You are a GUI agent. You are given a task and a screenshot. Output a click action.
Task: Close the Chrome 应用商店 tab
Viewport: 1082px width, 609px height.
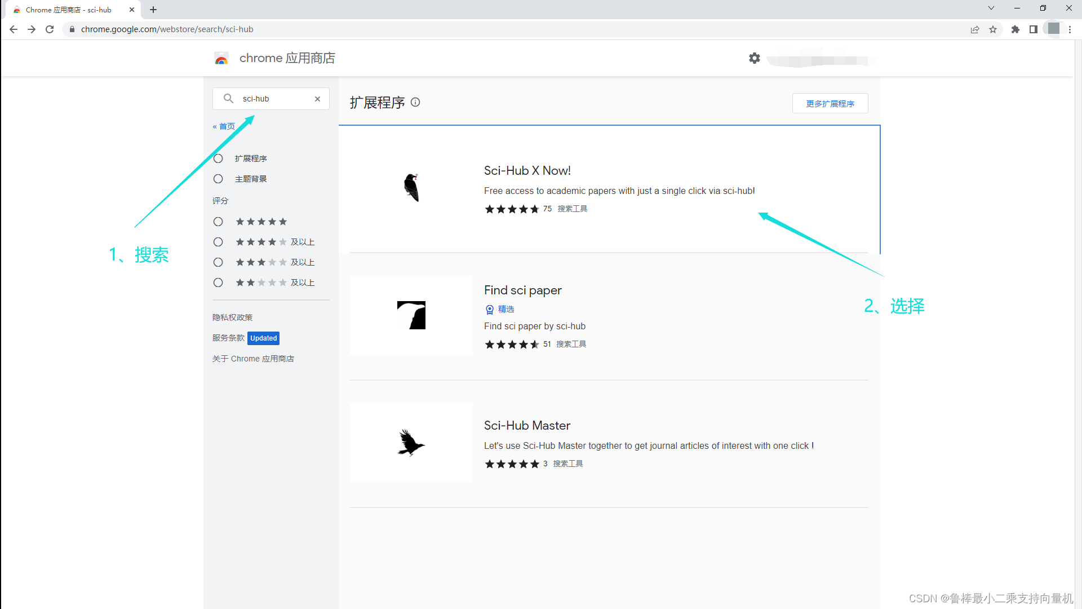coord(132,10)
